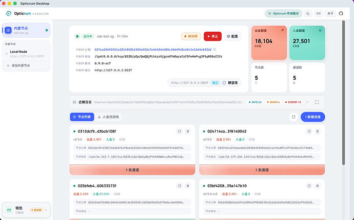
Task: Refresh node 025bfeb4...60633573f
Action: pyautogui.click(x=179, y=186)
